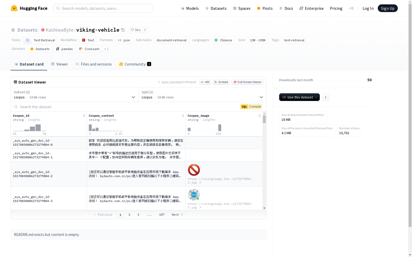Image resolution: width=412 pixels, height=257 pixels.
Task: Expand the Subset corpus dropdown
Action: (74, 95)
